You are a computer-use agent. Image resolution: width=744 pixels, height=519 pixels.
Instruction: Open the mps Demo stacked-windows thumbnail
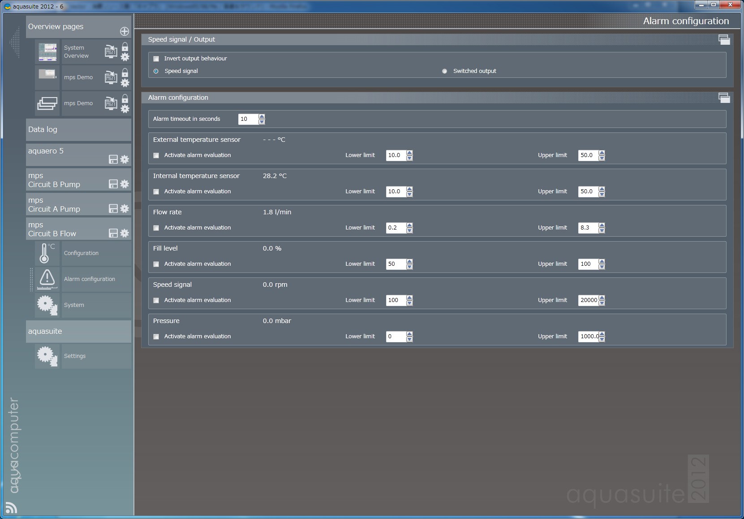tap(47, 103)
